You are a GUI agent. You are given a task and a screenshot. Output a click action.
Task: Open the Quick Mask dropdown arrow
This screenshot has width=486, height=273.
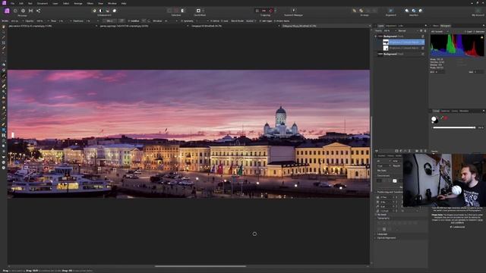click(203, 11)
